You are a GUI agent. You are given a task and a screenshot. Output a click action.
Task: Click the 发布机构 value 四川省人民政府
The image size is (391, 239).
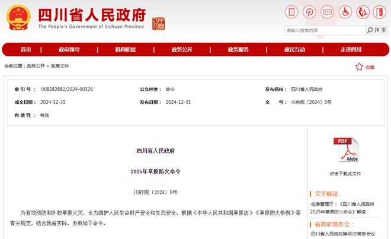tap(307, 89)
